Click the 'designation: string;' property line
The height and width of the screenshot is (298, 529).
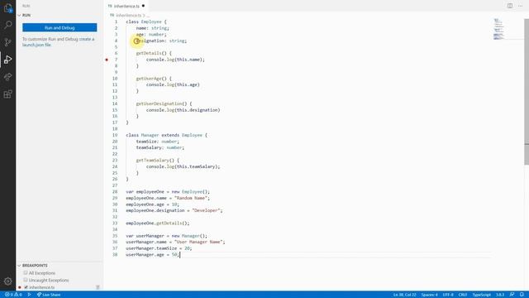[161, 41]
